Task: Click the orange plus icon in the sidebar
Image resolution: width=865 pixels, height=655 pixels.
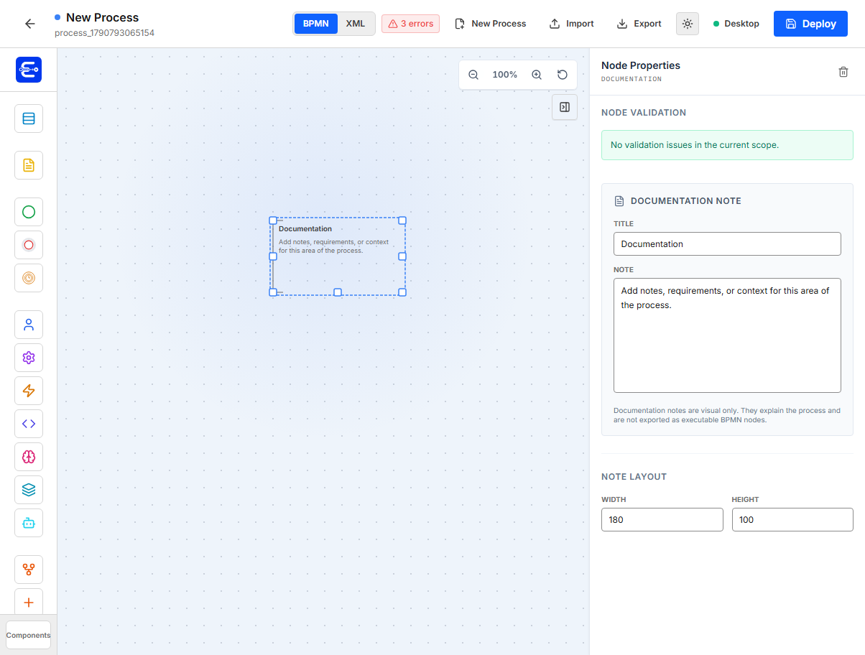Action: [29, 602]
